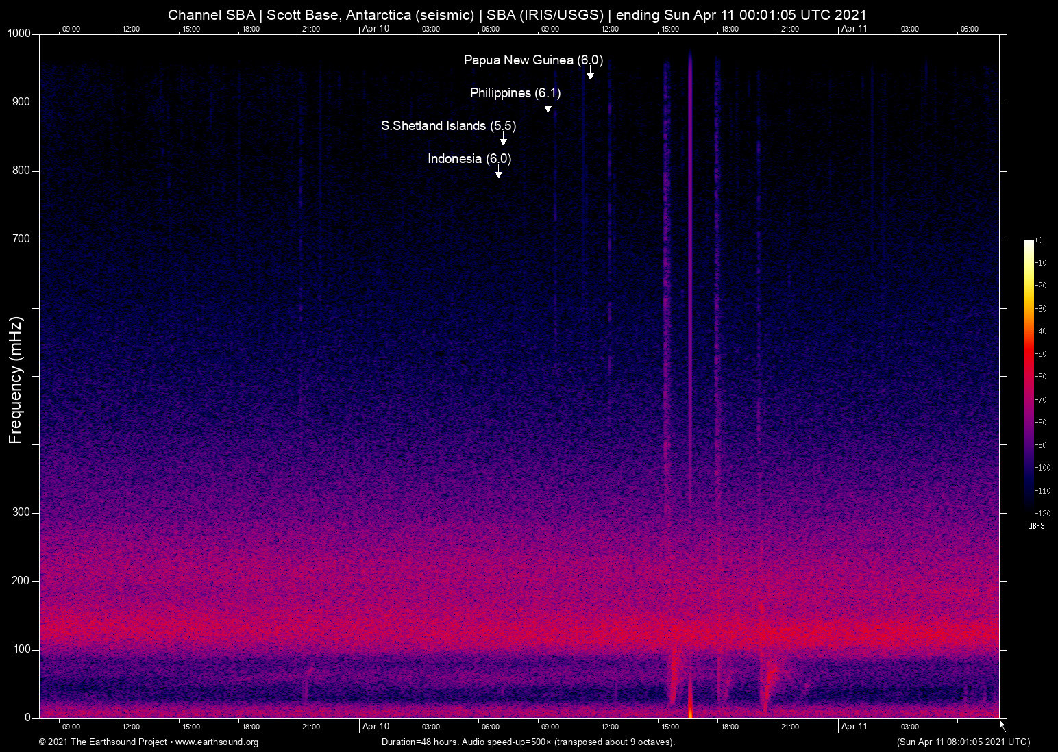This screenshot has width=1058, height=752.
Task: Open the Earthsound Project copyright link
Action: click(149, 742)
